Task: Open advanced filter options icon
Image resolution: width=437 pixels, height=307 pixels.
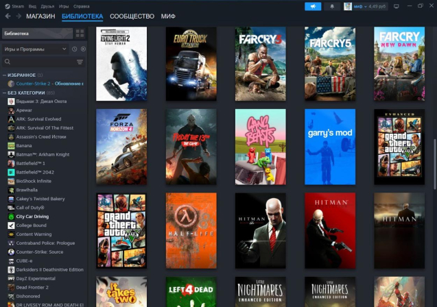Action: coord(80,62)
